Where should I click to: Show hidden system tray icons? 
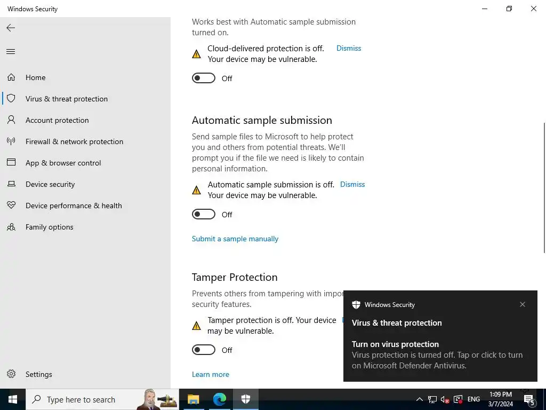point(420,399)
